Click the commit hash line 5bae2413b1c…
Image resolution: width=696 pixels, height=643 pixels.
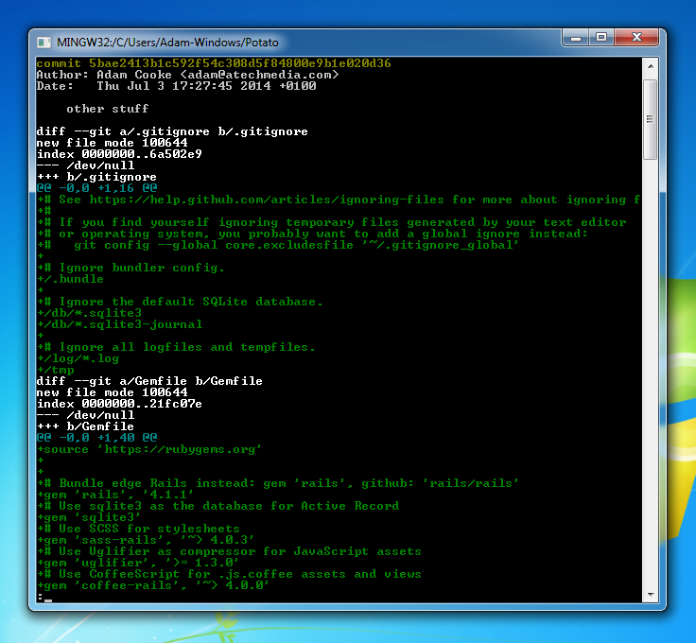tap(214, 63)
